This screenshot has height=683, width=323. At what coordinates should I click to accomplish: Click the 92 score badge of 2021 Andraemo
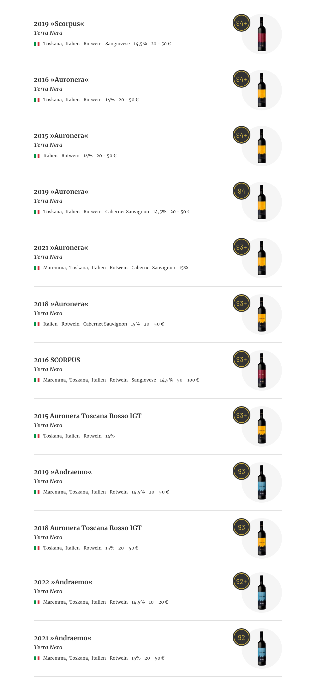tap(242, 637)
